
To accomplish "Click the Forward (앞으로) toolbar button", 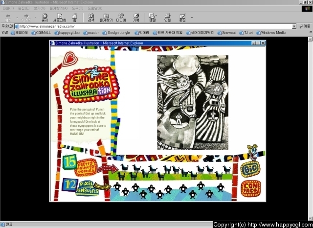I will point(26,18).
